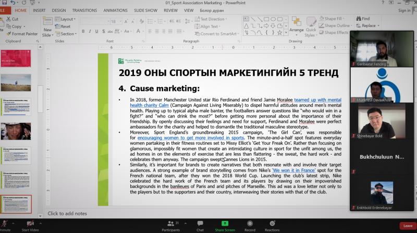The height and width of the screenshot is (233, 417).
Task: Open the Layout dropdown
Action: 66,19
